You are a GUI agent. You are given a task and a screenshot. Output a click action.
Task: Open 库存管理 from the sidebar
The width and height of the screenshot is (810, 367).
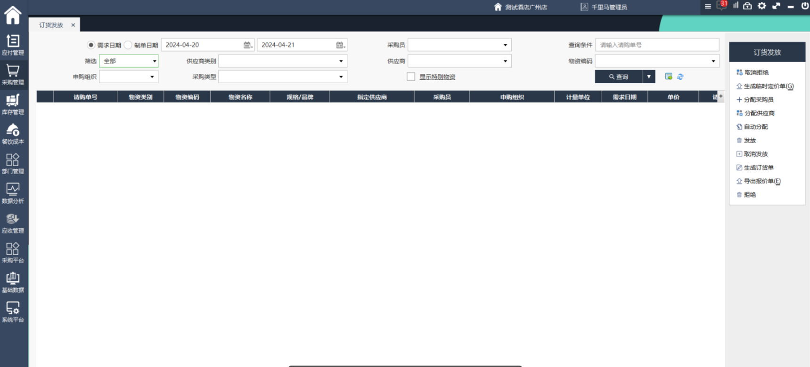[13, 104]
